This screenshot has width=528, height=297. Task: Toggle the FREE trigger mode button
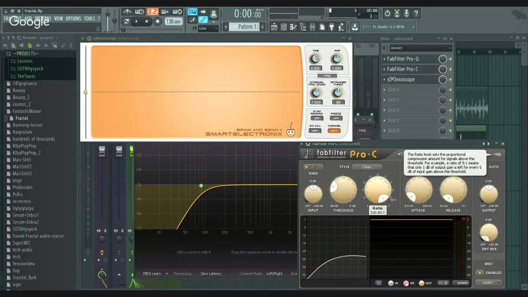pyautogui.click(x=328, y=76)
